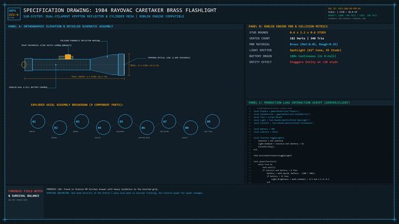Screen dimensions: 399x224
Task: Click the flashlight lens bezel head
Action: tap(122, 65)
